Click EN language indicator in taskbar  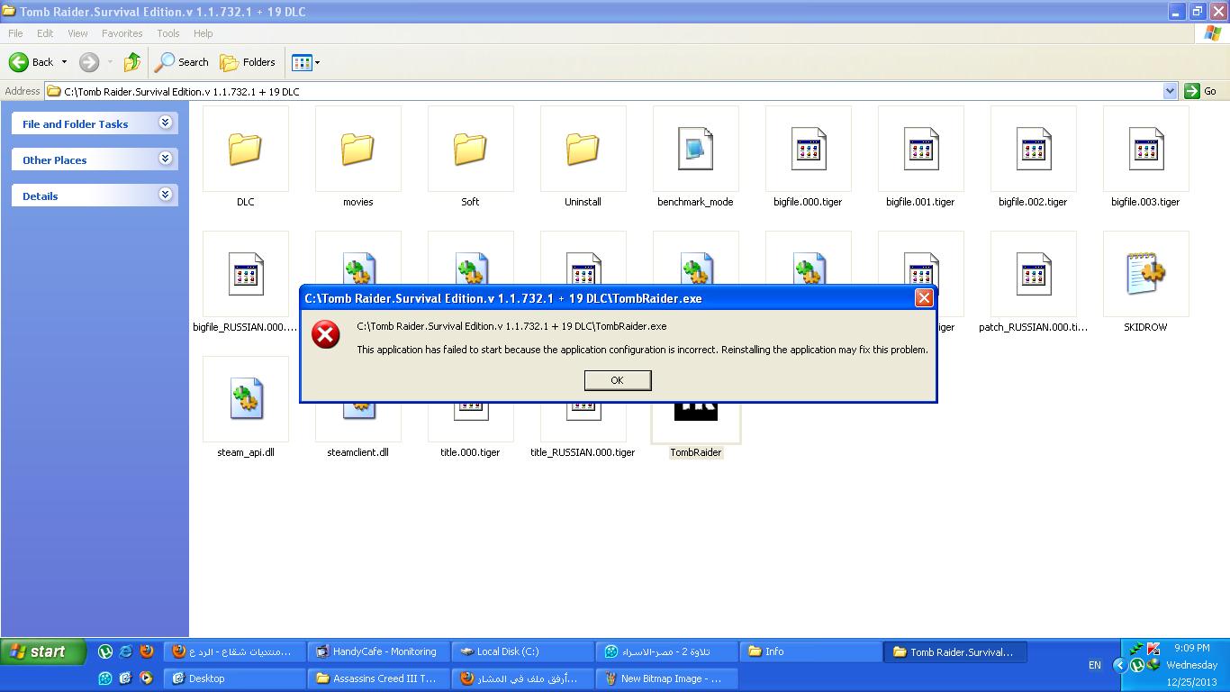1095,666
